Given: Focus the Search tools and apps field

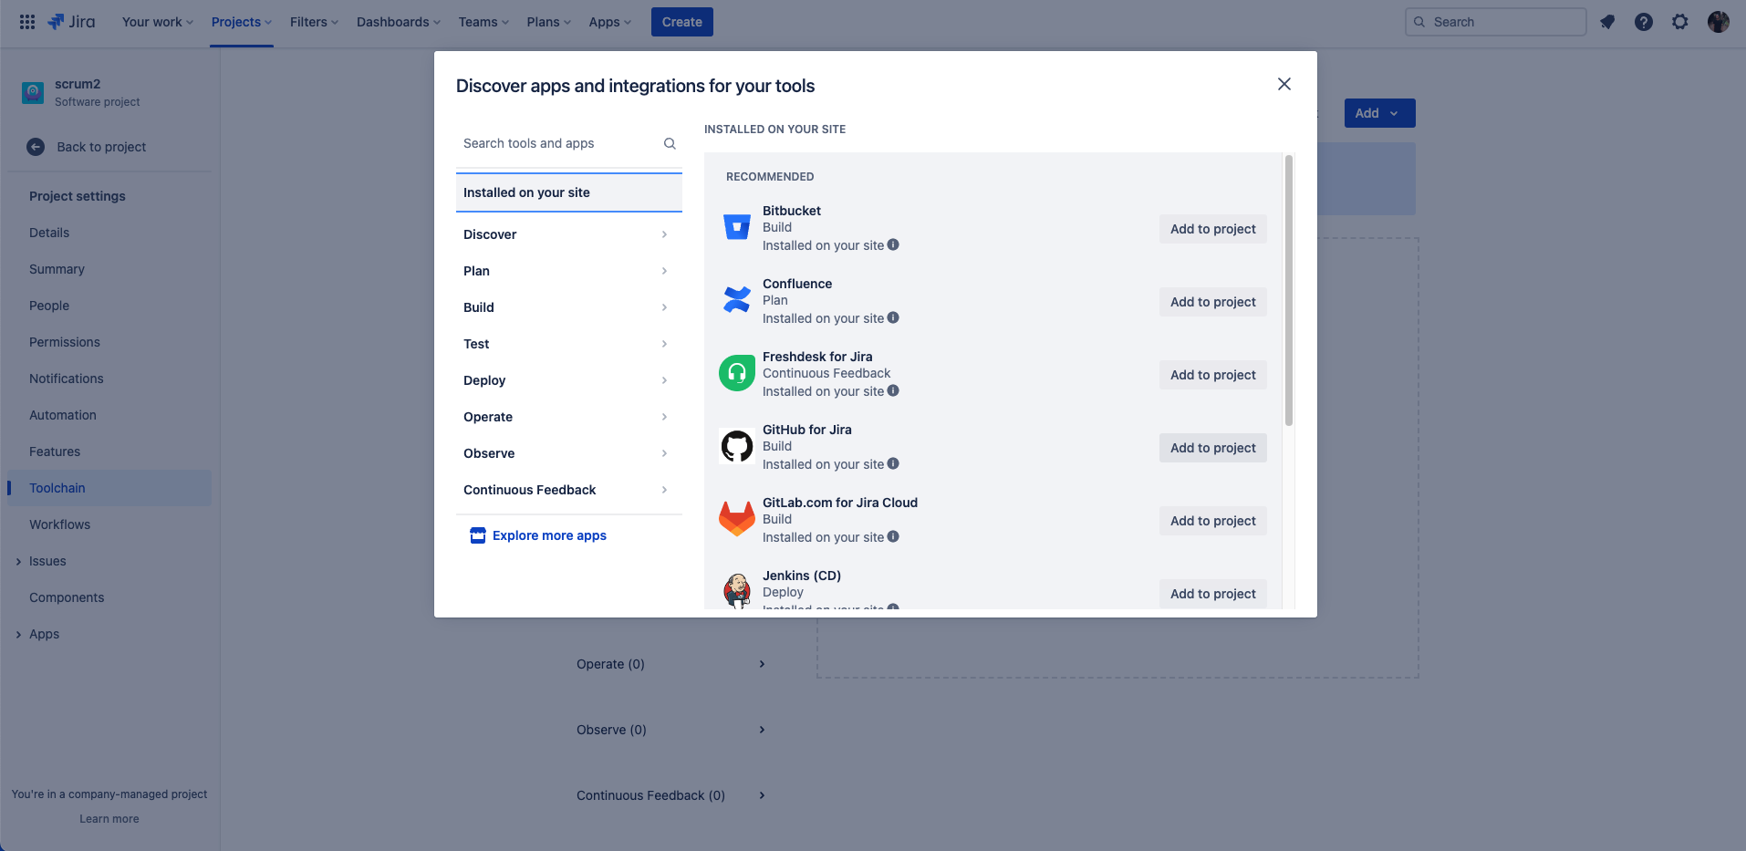Looking at the screenshot, I should tap(569, 143).
